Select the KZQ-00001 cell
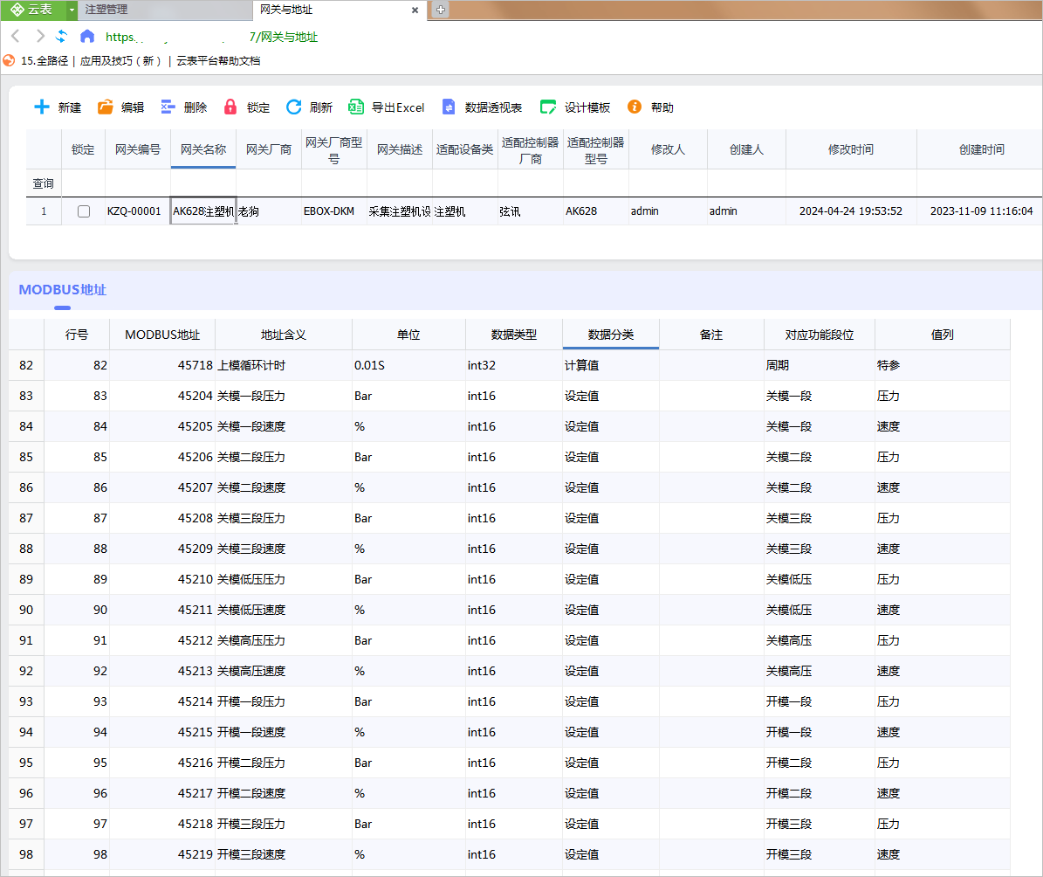1043x877 pixels. tap(138, 211)
